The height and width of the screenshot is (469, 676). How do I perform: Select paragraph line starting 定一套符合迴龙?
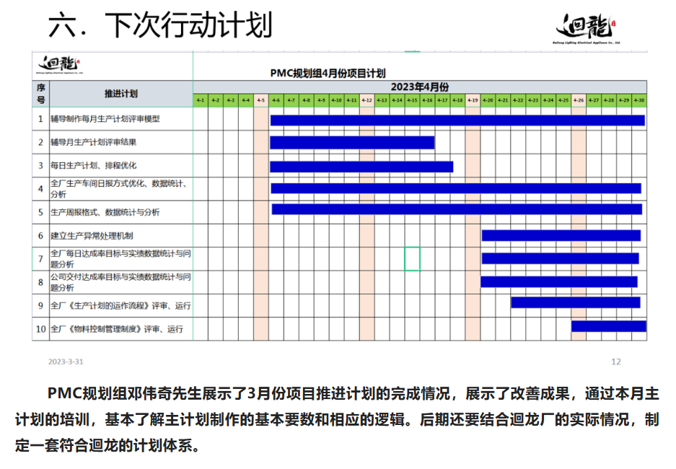click(x=107, y=445)
